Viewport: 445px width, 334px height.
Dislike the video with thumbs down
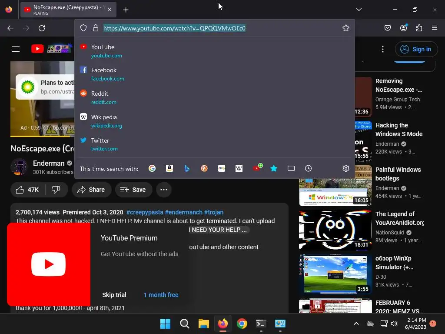point(56,190)
